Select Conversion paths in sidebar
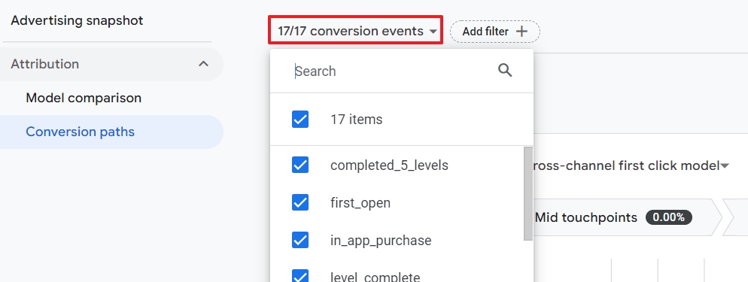 coord(80,132)
